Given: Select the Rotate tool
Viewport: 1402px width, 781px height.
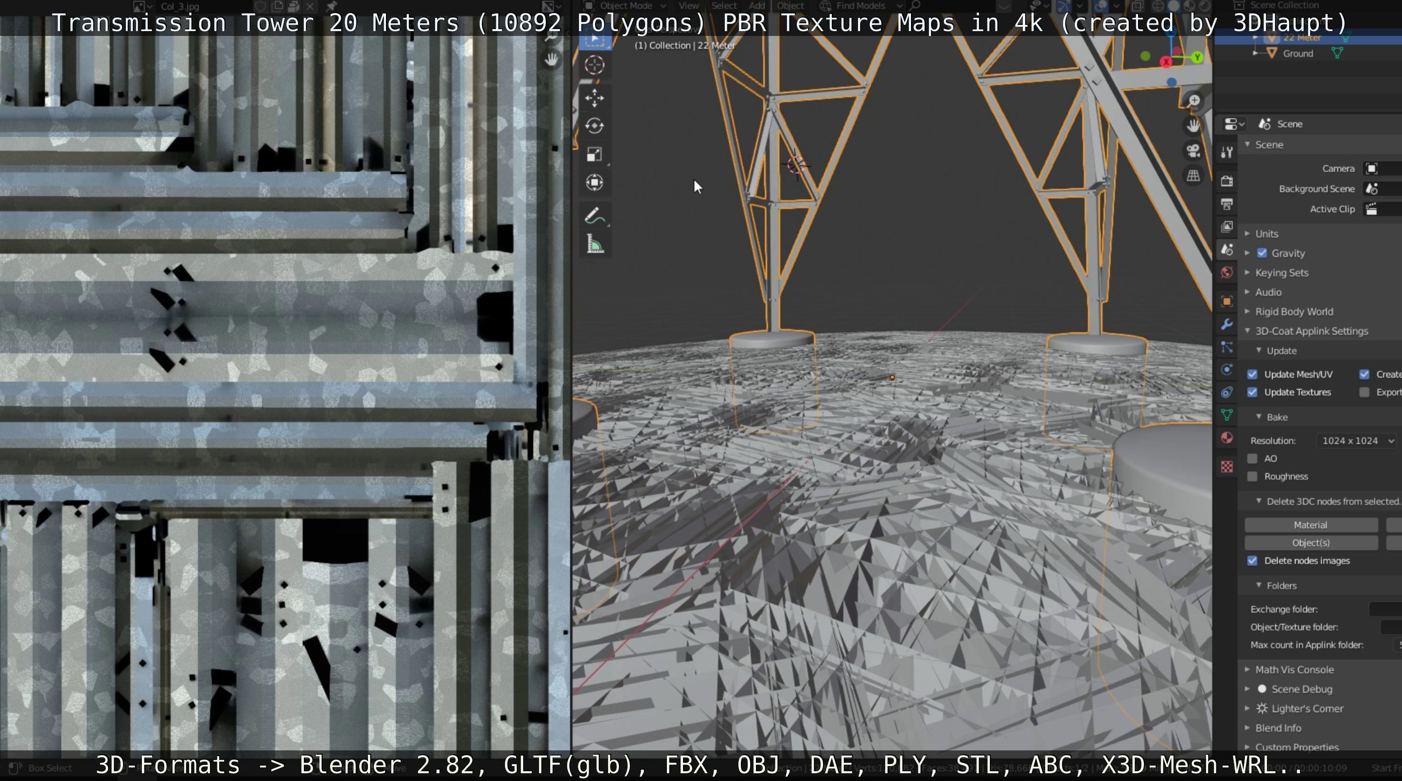Looking at the screenshot, I should pos(595,126).
